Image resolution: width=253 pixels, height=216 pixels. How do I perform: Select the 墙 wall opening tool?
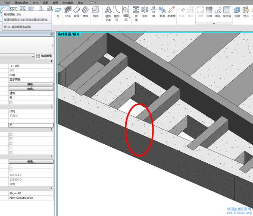(153, 12)
